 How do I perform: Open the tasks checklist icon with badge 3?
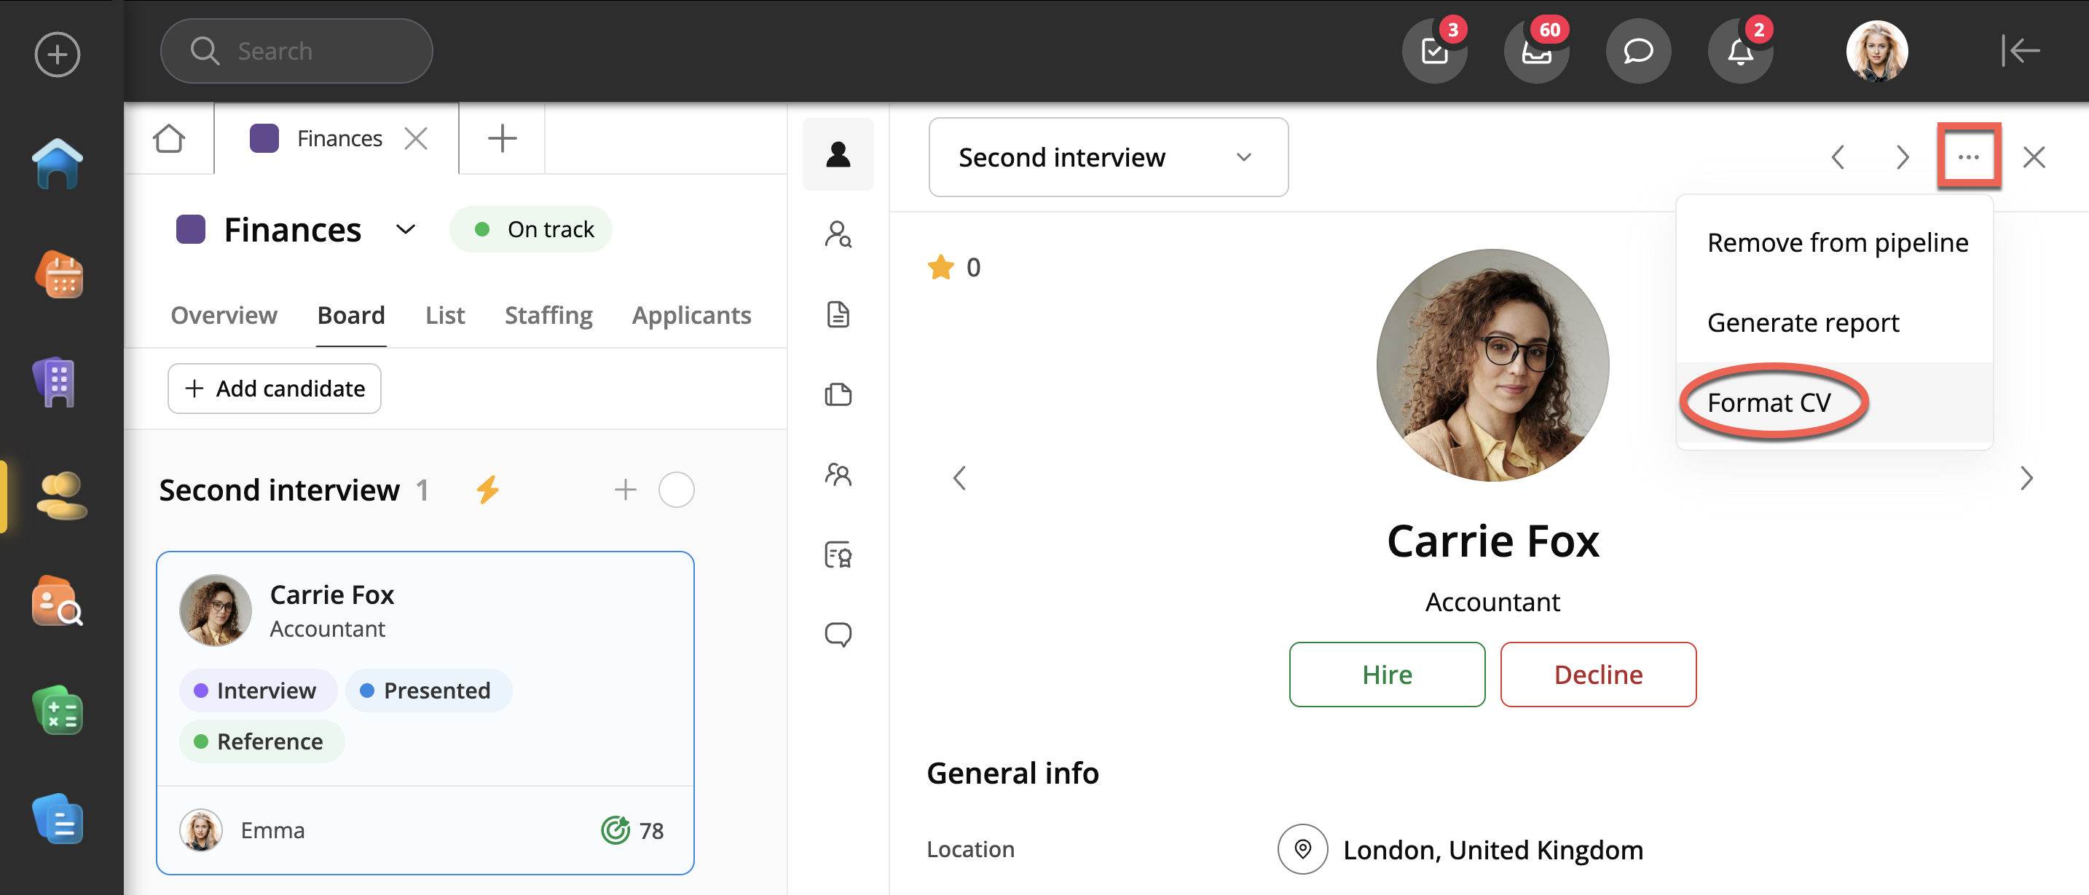click(1433, 52)
